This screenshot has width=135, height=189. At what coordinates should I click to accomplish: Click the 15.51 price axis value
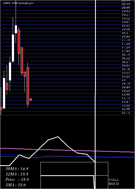point(126,73)
